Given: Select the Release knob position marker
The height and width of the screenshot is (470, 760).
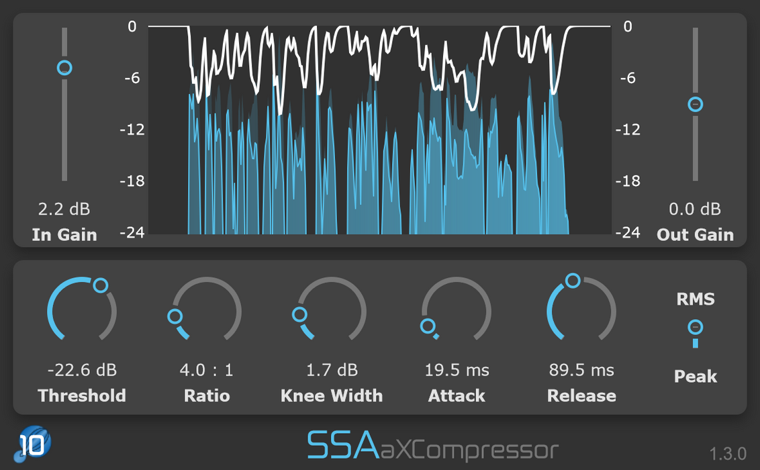Looking at the screenshot, I should tap(574, 279).
